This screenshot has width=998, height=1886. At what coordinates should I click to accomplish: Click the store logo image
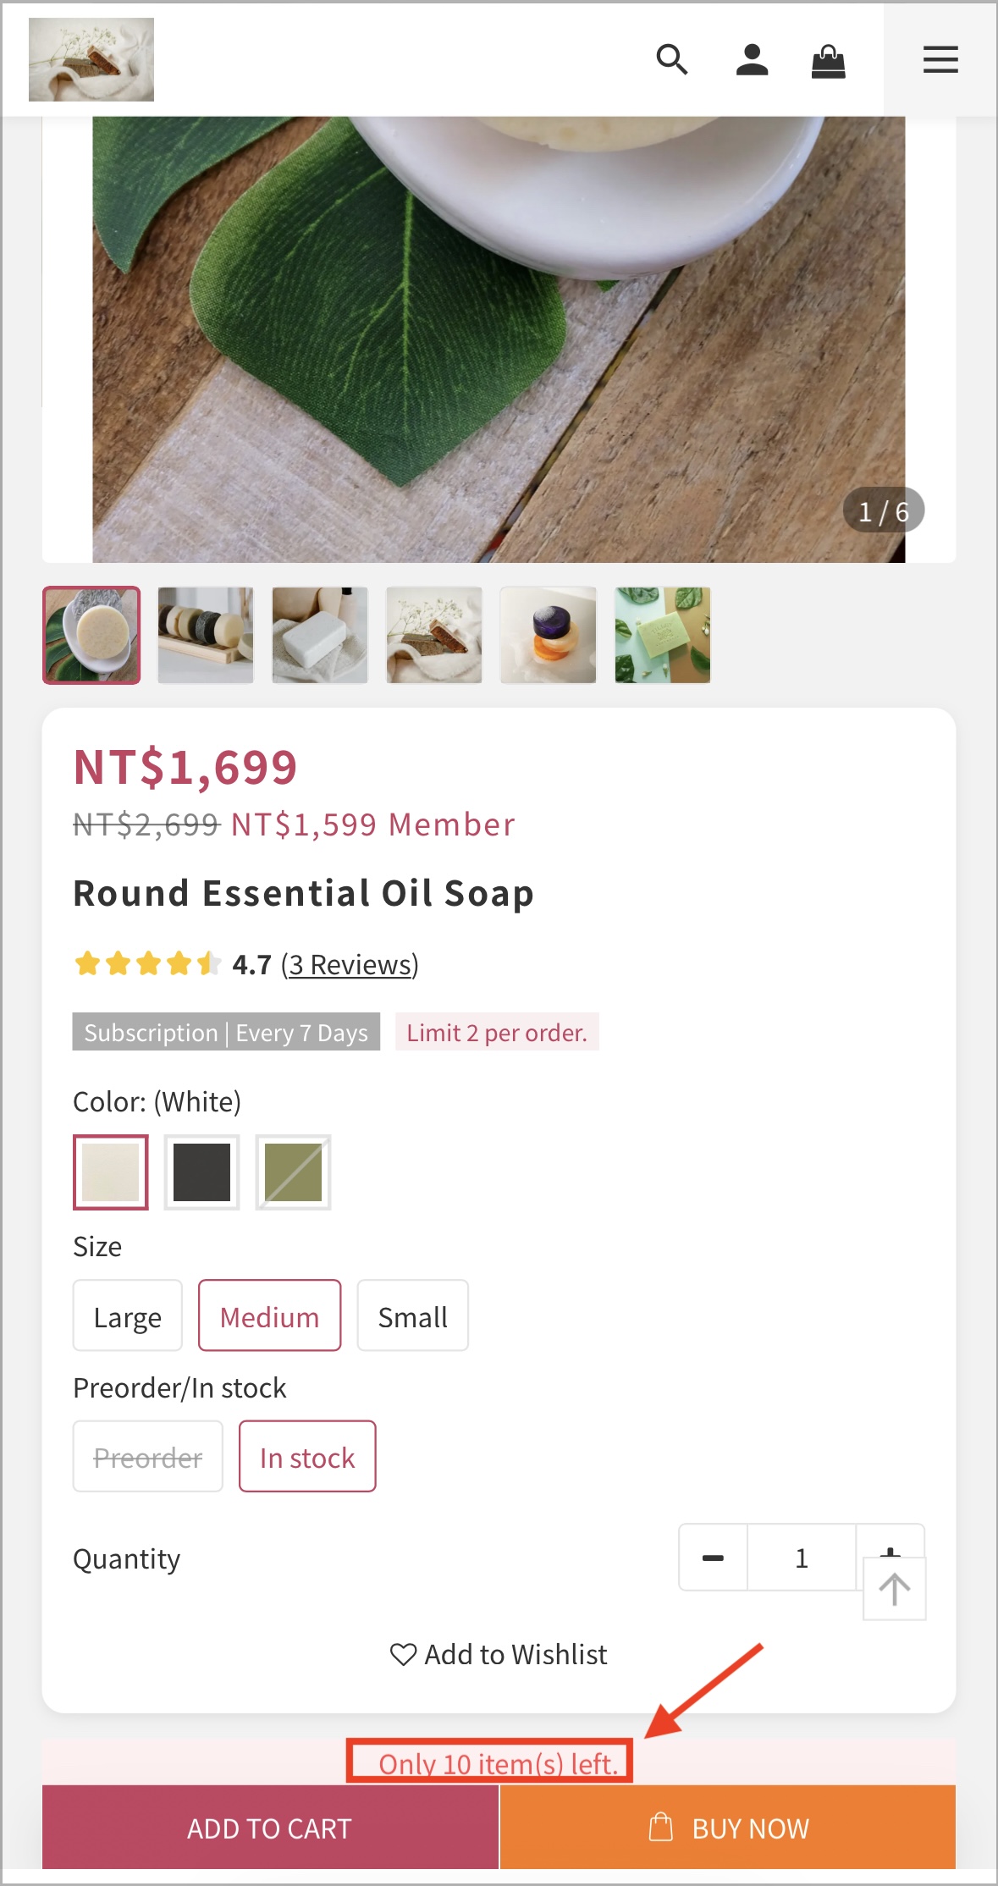tap(91, 60)
